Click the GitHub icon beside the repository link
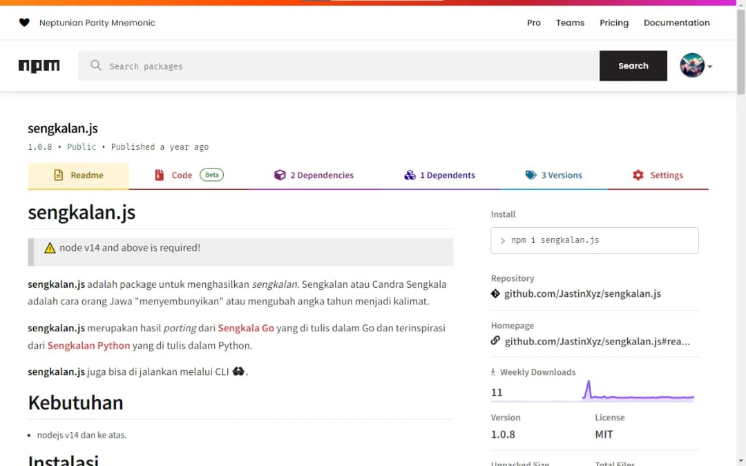This screenshot has width=746, height=466. click(494, 293)
